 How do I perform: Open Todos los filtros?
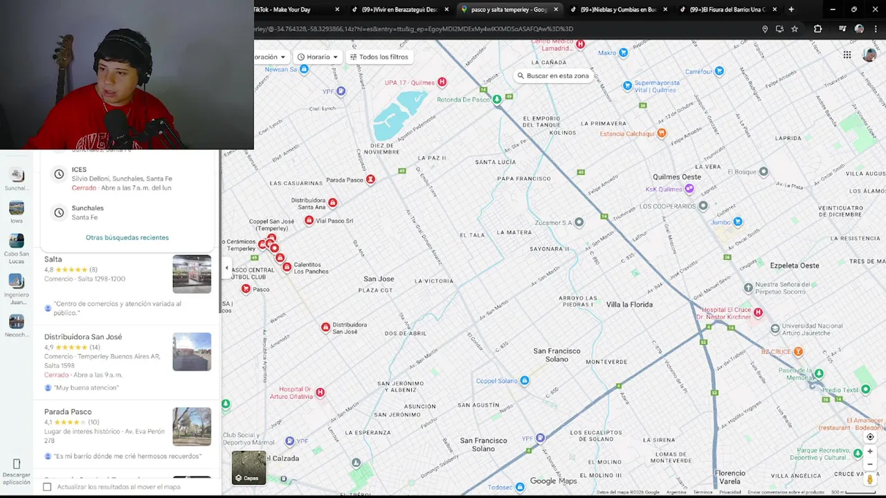point(379,57)
